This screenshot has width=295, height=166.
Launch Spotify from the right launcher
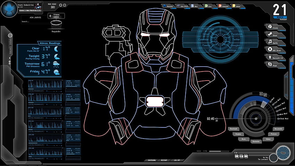tap(275, 42)
